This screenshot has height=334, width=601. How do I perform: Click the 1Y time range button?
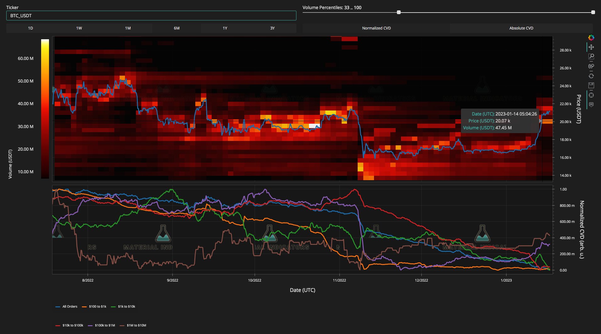click(224, 28)
